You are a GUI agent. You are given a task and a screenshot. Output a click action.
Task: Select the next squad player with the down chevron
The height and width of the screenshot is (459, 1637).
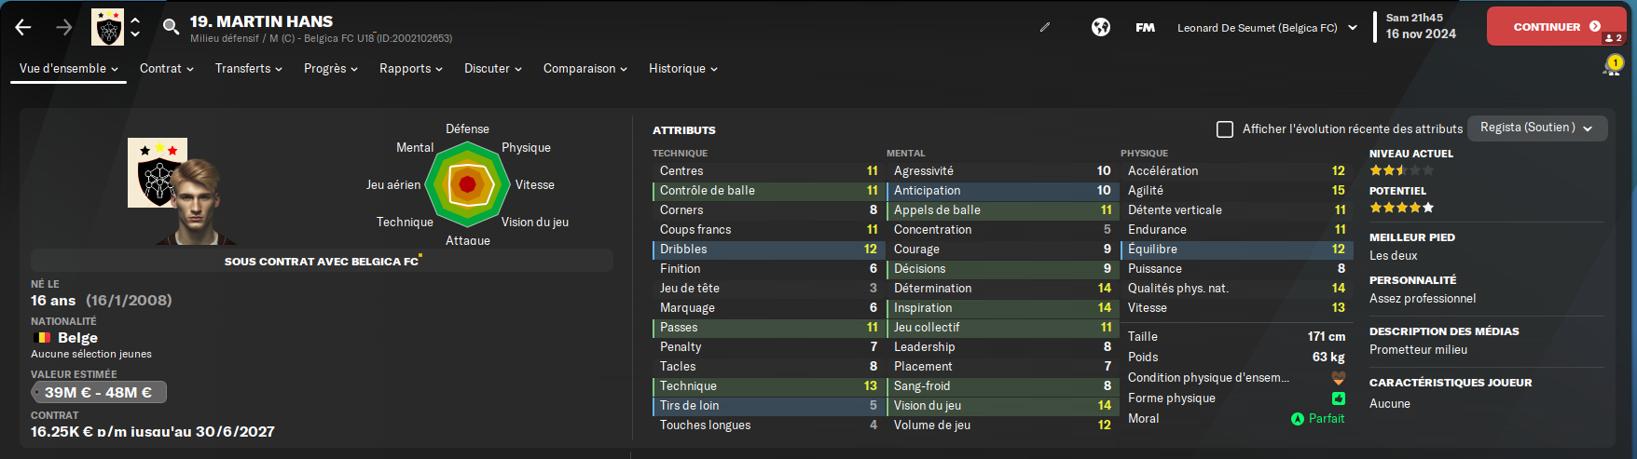(135, 34)
